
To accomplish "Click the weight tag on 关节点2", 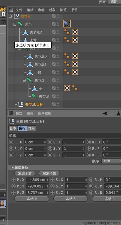I will [x=67, y=32].
